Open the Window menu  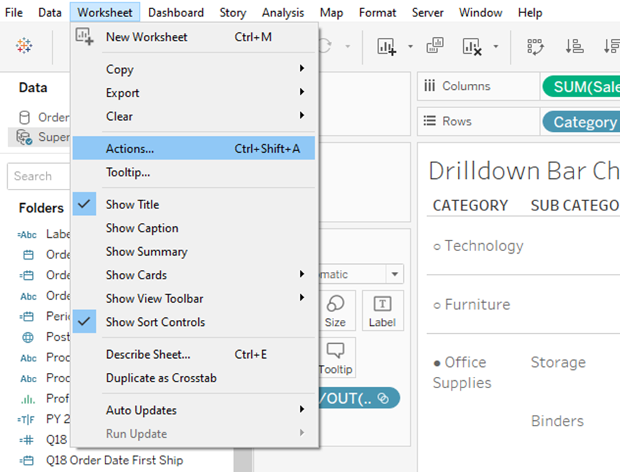(480, 12)
